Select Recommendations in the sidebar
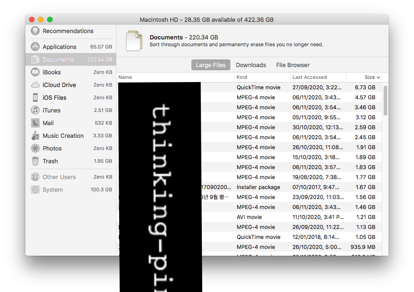The width and height of the screenshot is (414, 292). 68,31
